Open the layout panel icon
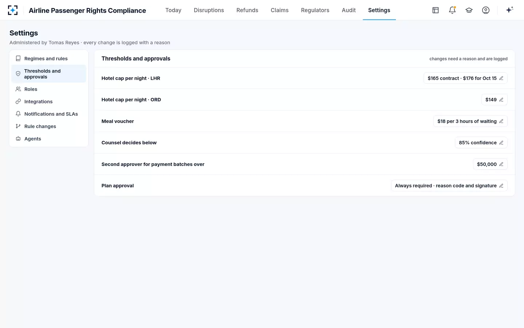Image resolution: width=524 pixels, height=328 pixels. coord(436,10)
